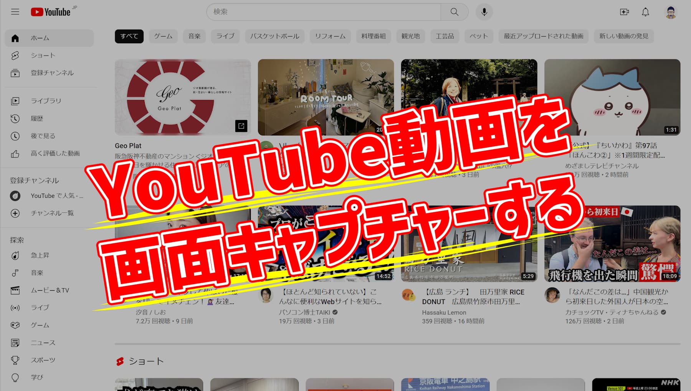Start voice search with microphone icon
Screen dimensions: 691x391
click(484, 12)
